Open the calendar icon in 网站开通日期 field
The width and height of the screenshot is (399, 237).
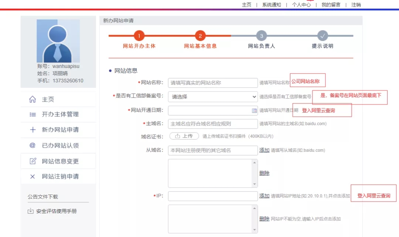click(254, 110)
